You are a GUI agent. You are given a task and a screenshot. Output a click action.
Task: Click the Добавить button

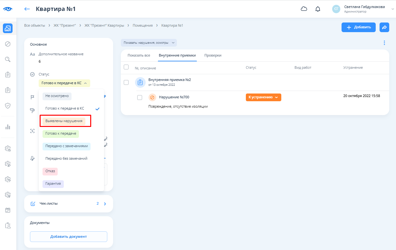358,28
